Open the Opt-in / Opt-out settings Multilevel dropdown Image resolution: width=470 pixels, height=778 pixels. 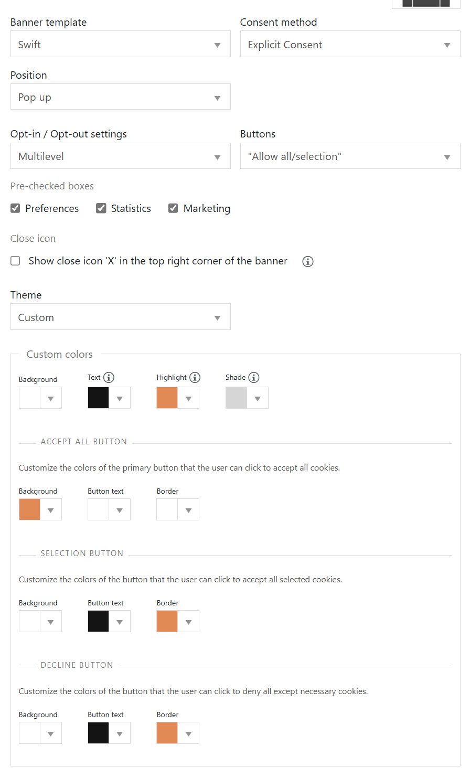tap(121, 156)
